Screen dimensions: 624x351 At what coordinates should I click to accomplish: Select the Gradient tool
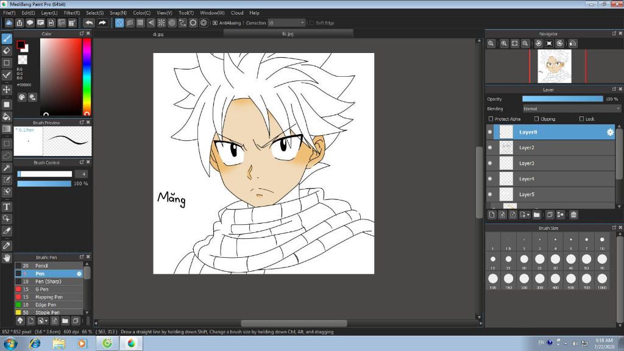pyautogui.click(x=7, y=129)
